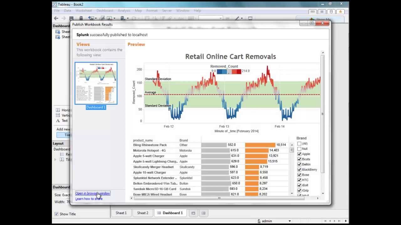Open the Analysis menu

(124, 11)
